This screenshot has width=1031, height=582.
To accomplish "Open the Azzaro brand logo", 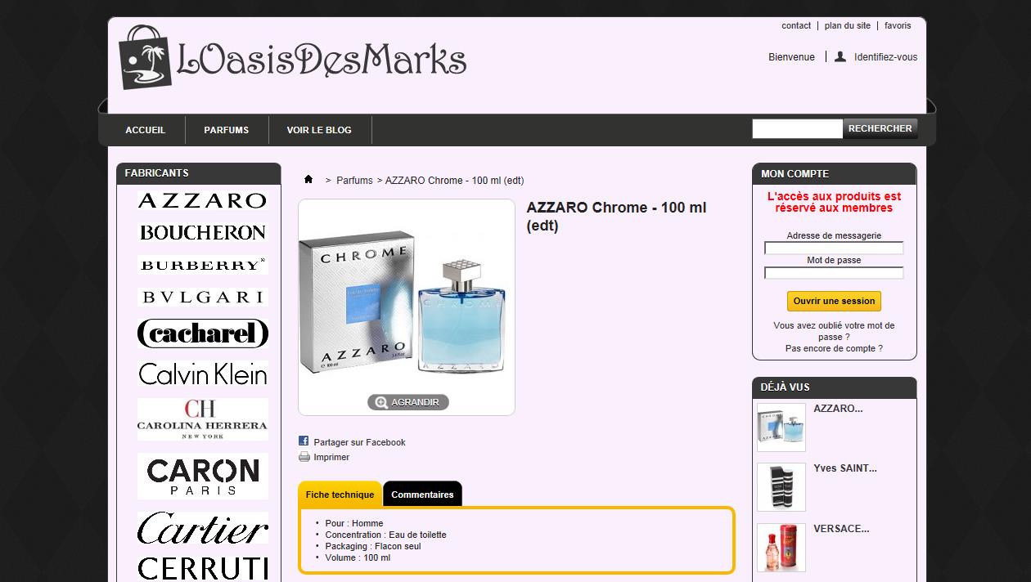I will [202, 200].
